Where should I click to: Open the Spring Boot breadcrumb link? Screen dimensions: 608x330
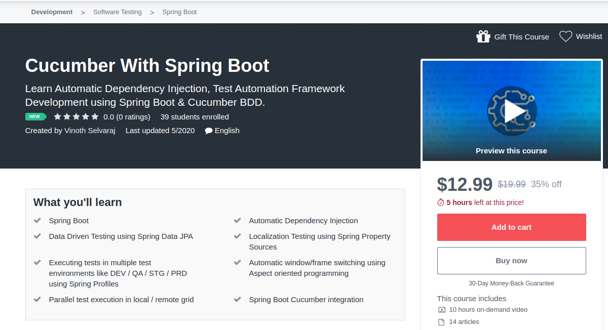point(179,12)
